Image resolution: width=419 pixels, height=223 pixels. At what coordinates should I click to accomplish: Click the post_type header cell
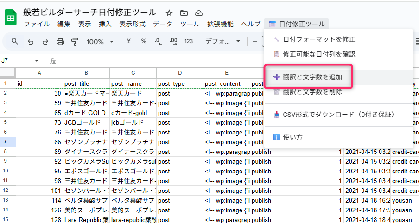180,84
